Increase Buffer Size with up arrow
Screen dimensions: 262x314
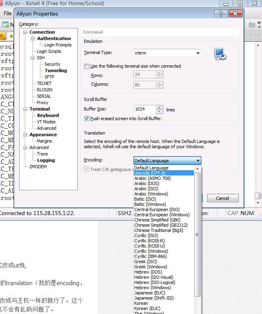pos(159,107)
